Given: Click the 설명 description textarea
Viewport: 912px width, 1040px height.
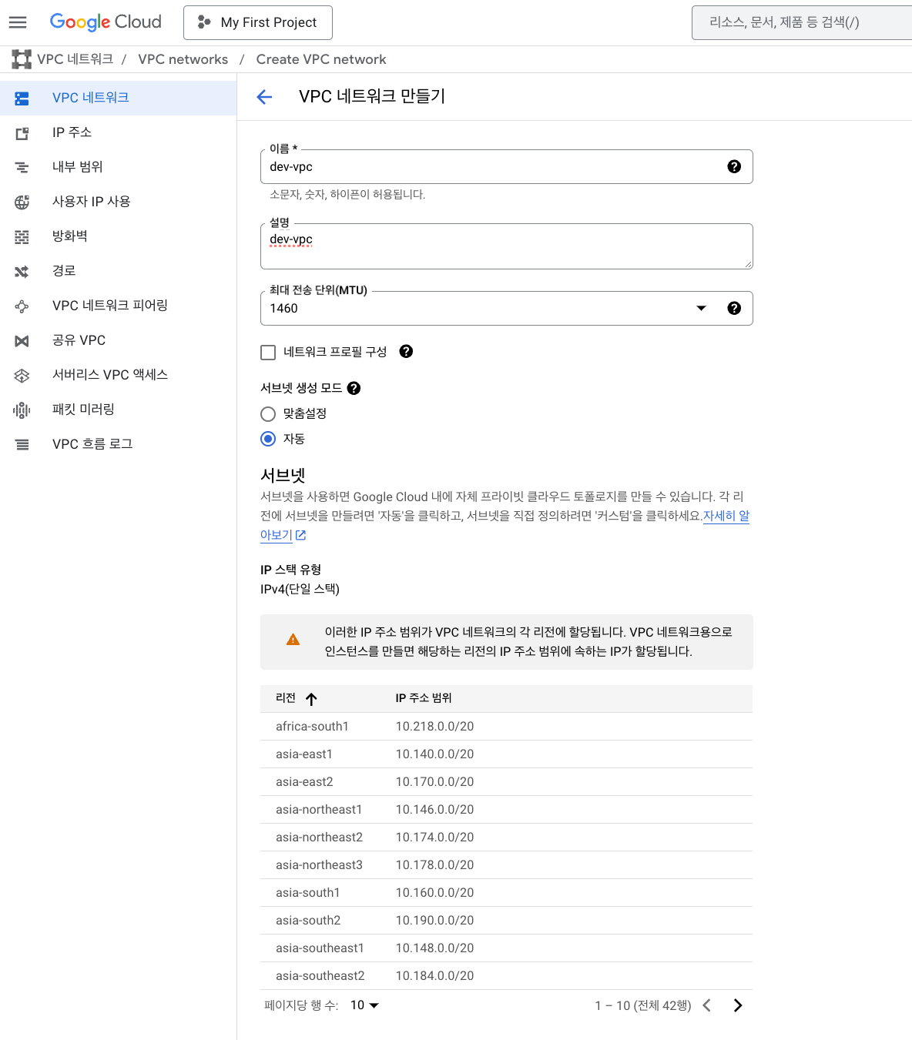Looking at the screenshot, I should [507, 246].
